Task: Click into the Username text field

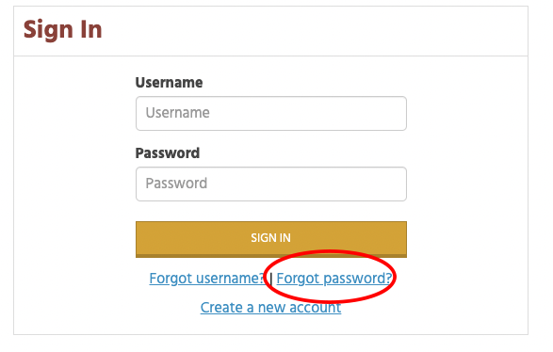Action: pos(271,114)
